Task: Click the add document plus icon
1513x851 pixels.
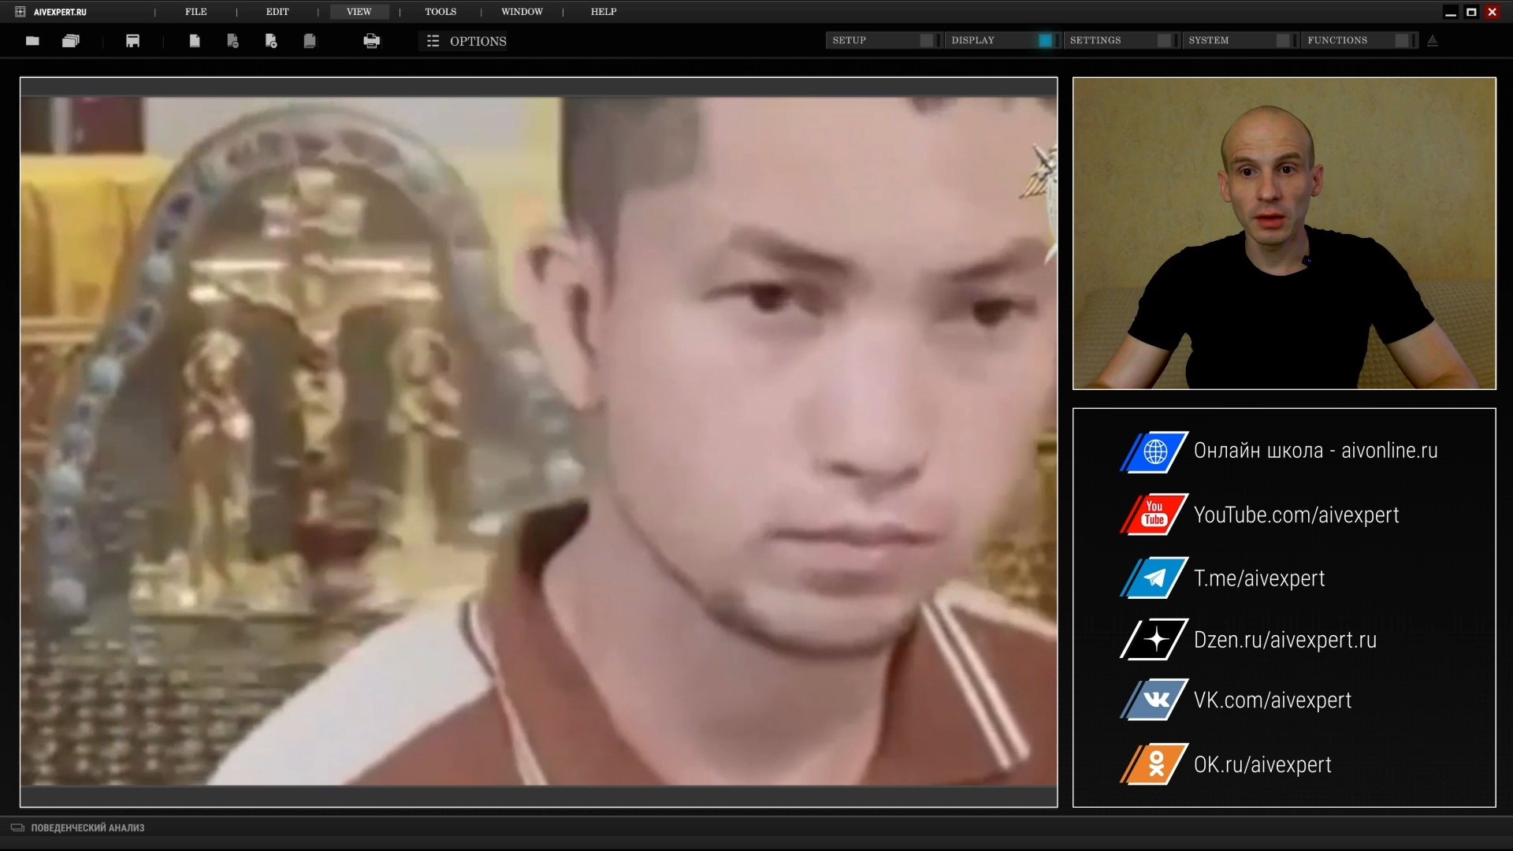Action: pos(271,41)
